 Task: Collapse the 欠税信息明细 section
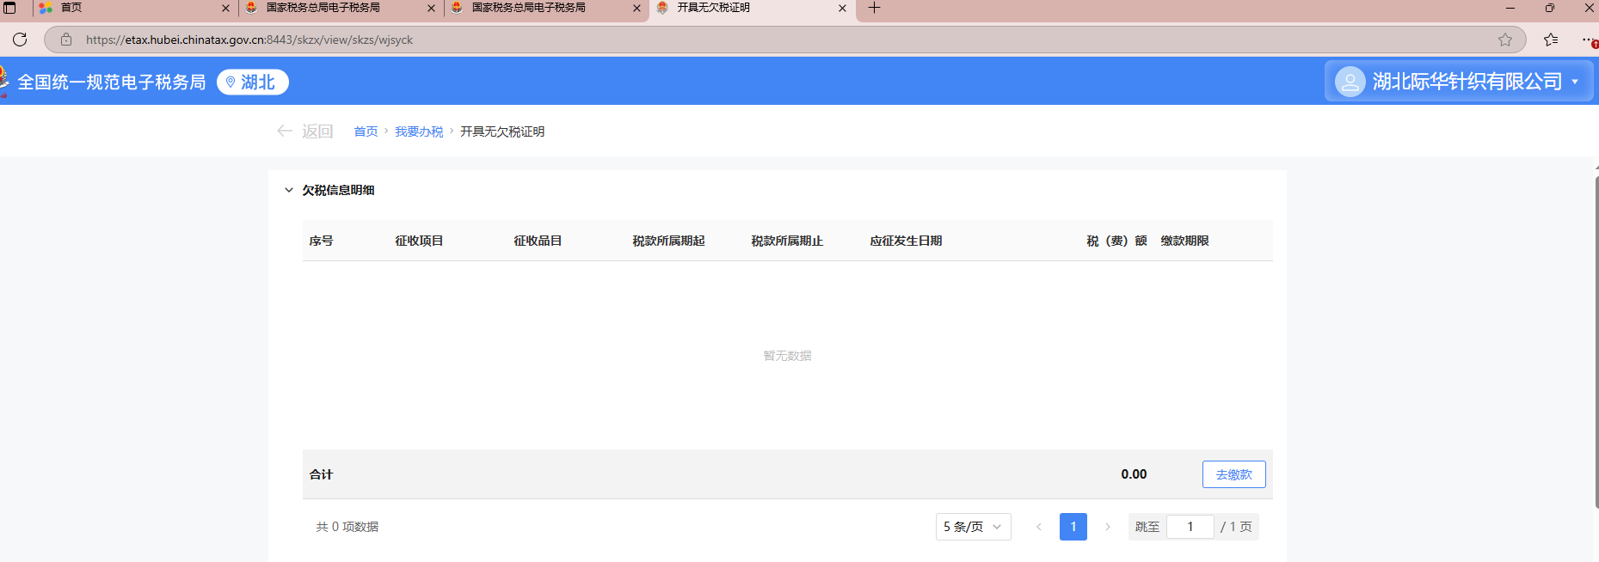(x=289, y=190)
